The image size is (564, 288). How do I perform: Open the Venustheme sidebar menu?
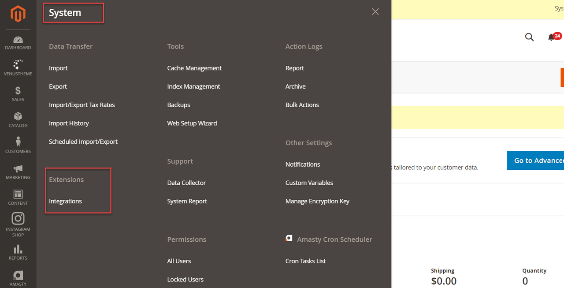pyautogui.click(x=18, y=68)
